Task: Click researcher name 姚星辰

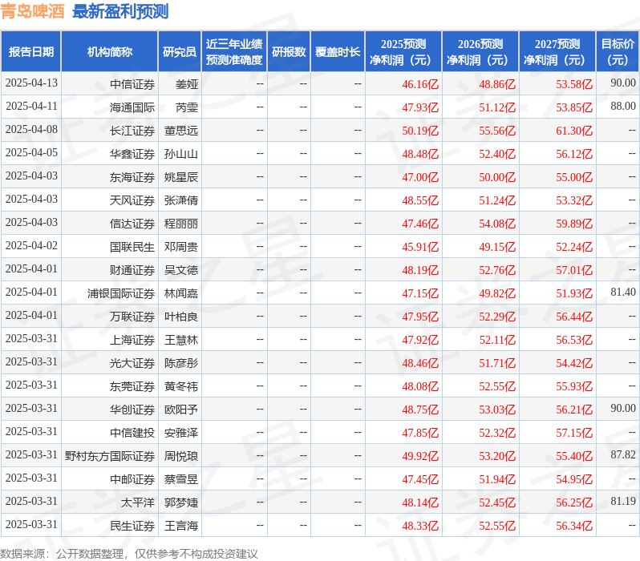Action: (181, 177)
